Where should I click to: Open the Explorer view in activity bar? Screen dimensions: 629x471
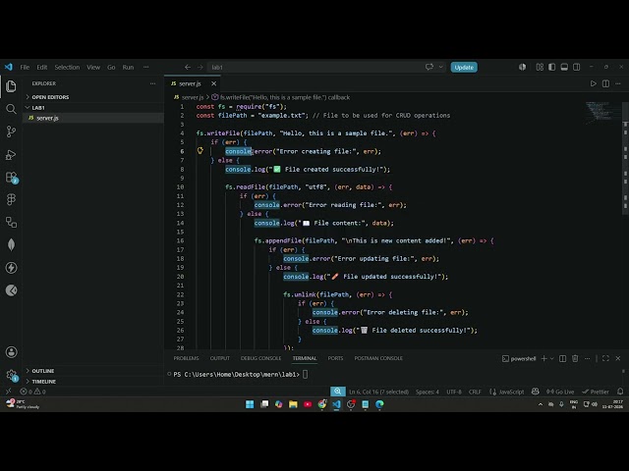[11, 86]
